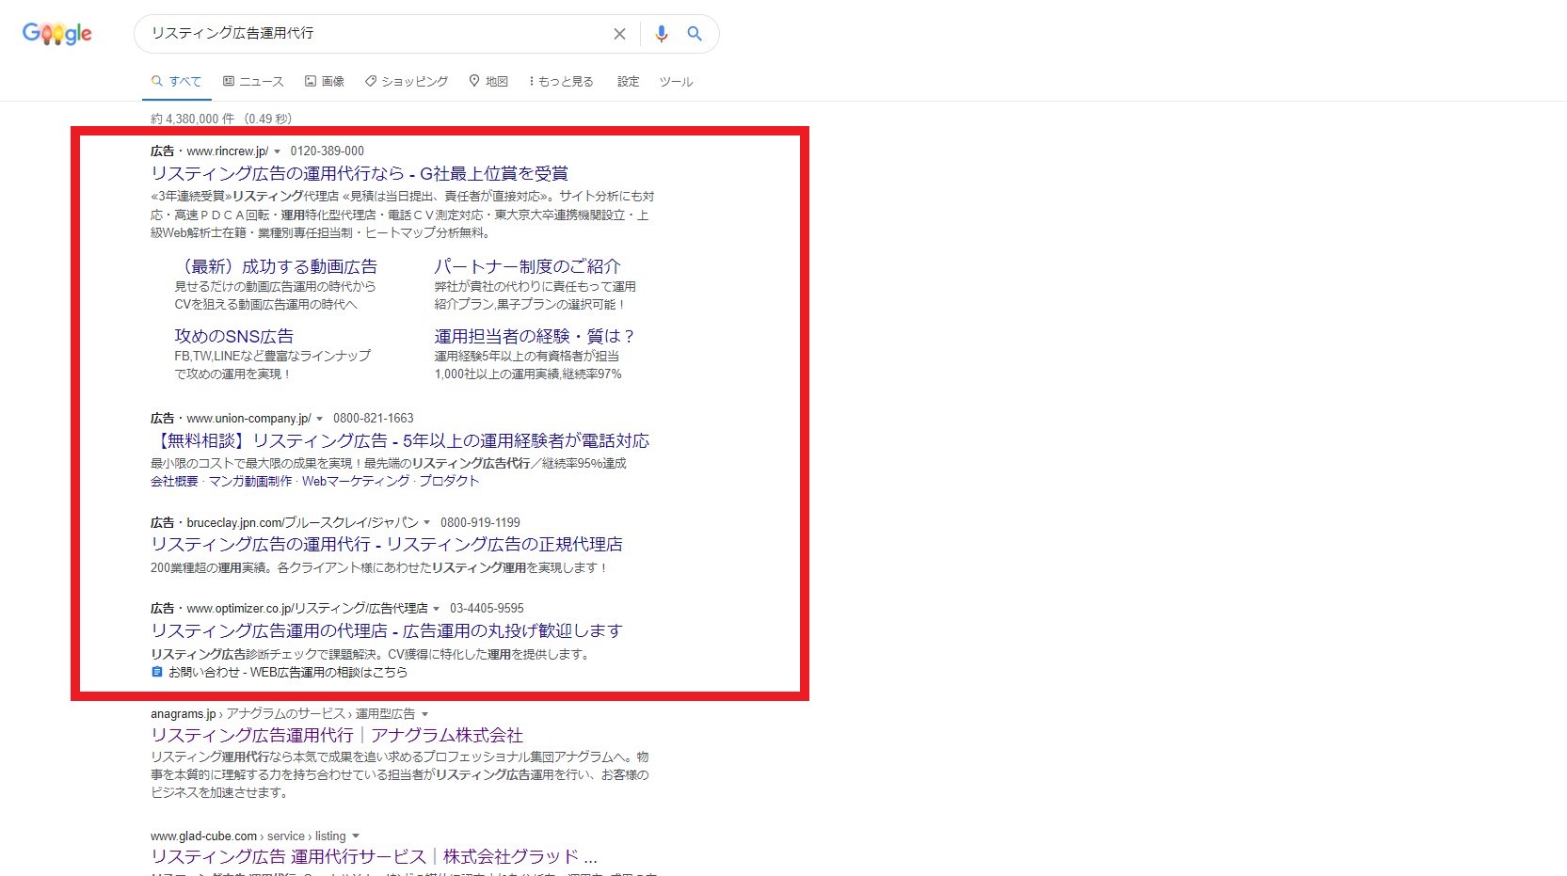Click the プロダクト sitelink
This screenshot has height=876, width=1567.
point(449,481)
